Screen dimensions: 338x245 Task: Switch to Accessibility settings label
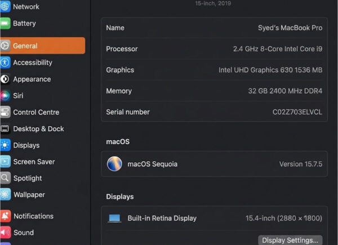click(33, 63)
